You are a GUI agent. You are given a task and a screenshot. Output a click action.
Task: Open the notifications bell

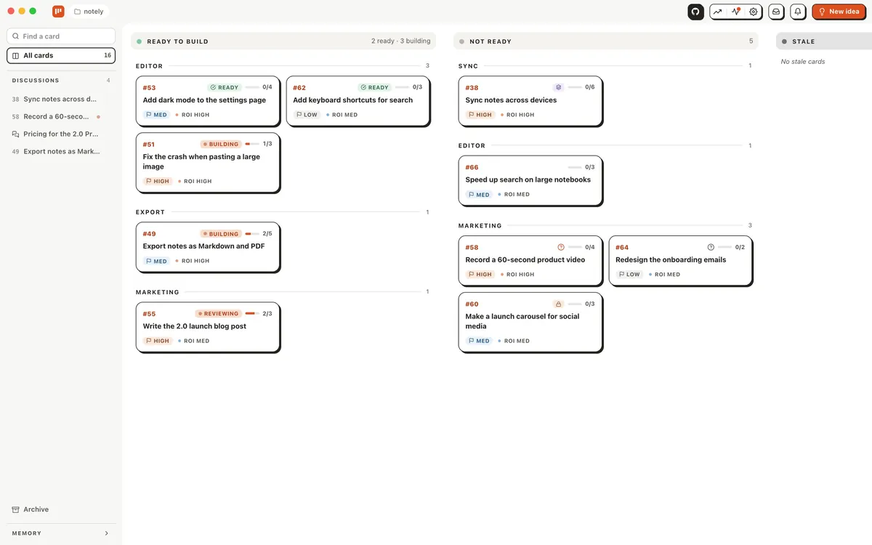[x=798, y=12]
